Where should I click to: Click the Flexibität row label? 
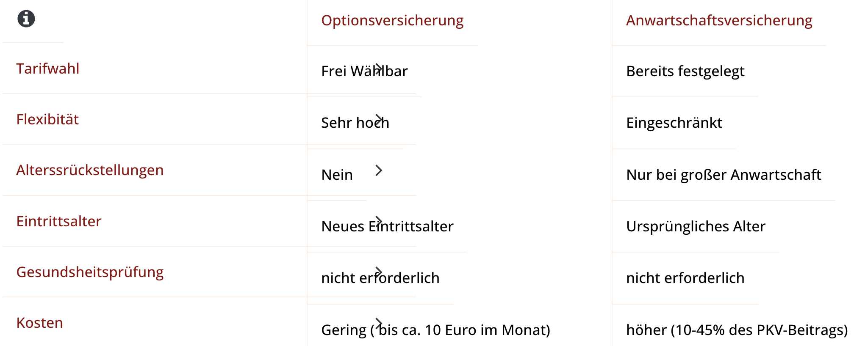pyautogui.click(x=47, y=119)
